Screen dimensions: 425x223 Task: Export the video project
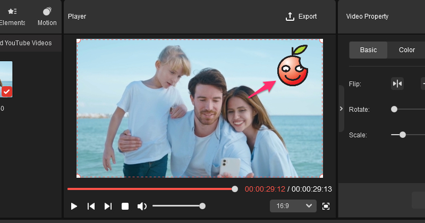point(301,16)
